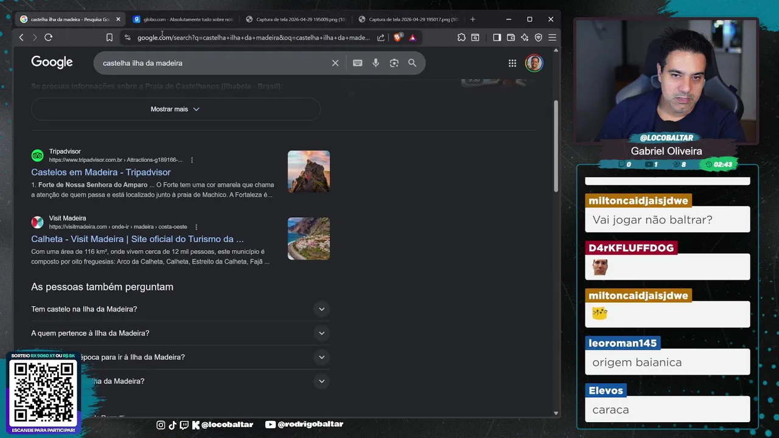Screen dimensions: 779x438
Task: Open a new browser tab
Action: (472, 19)
